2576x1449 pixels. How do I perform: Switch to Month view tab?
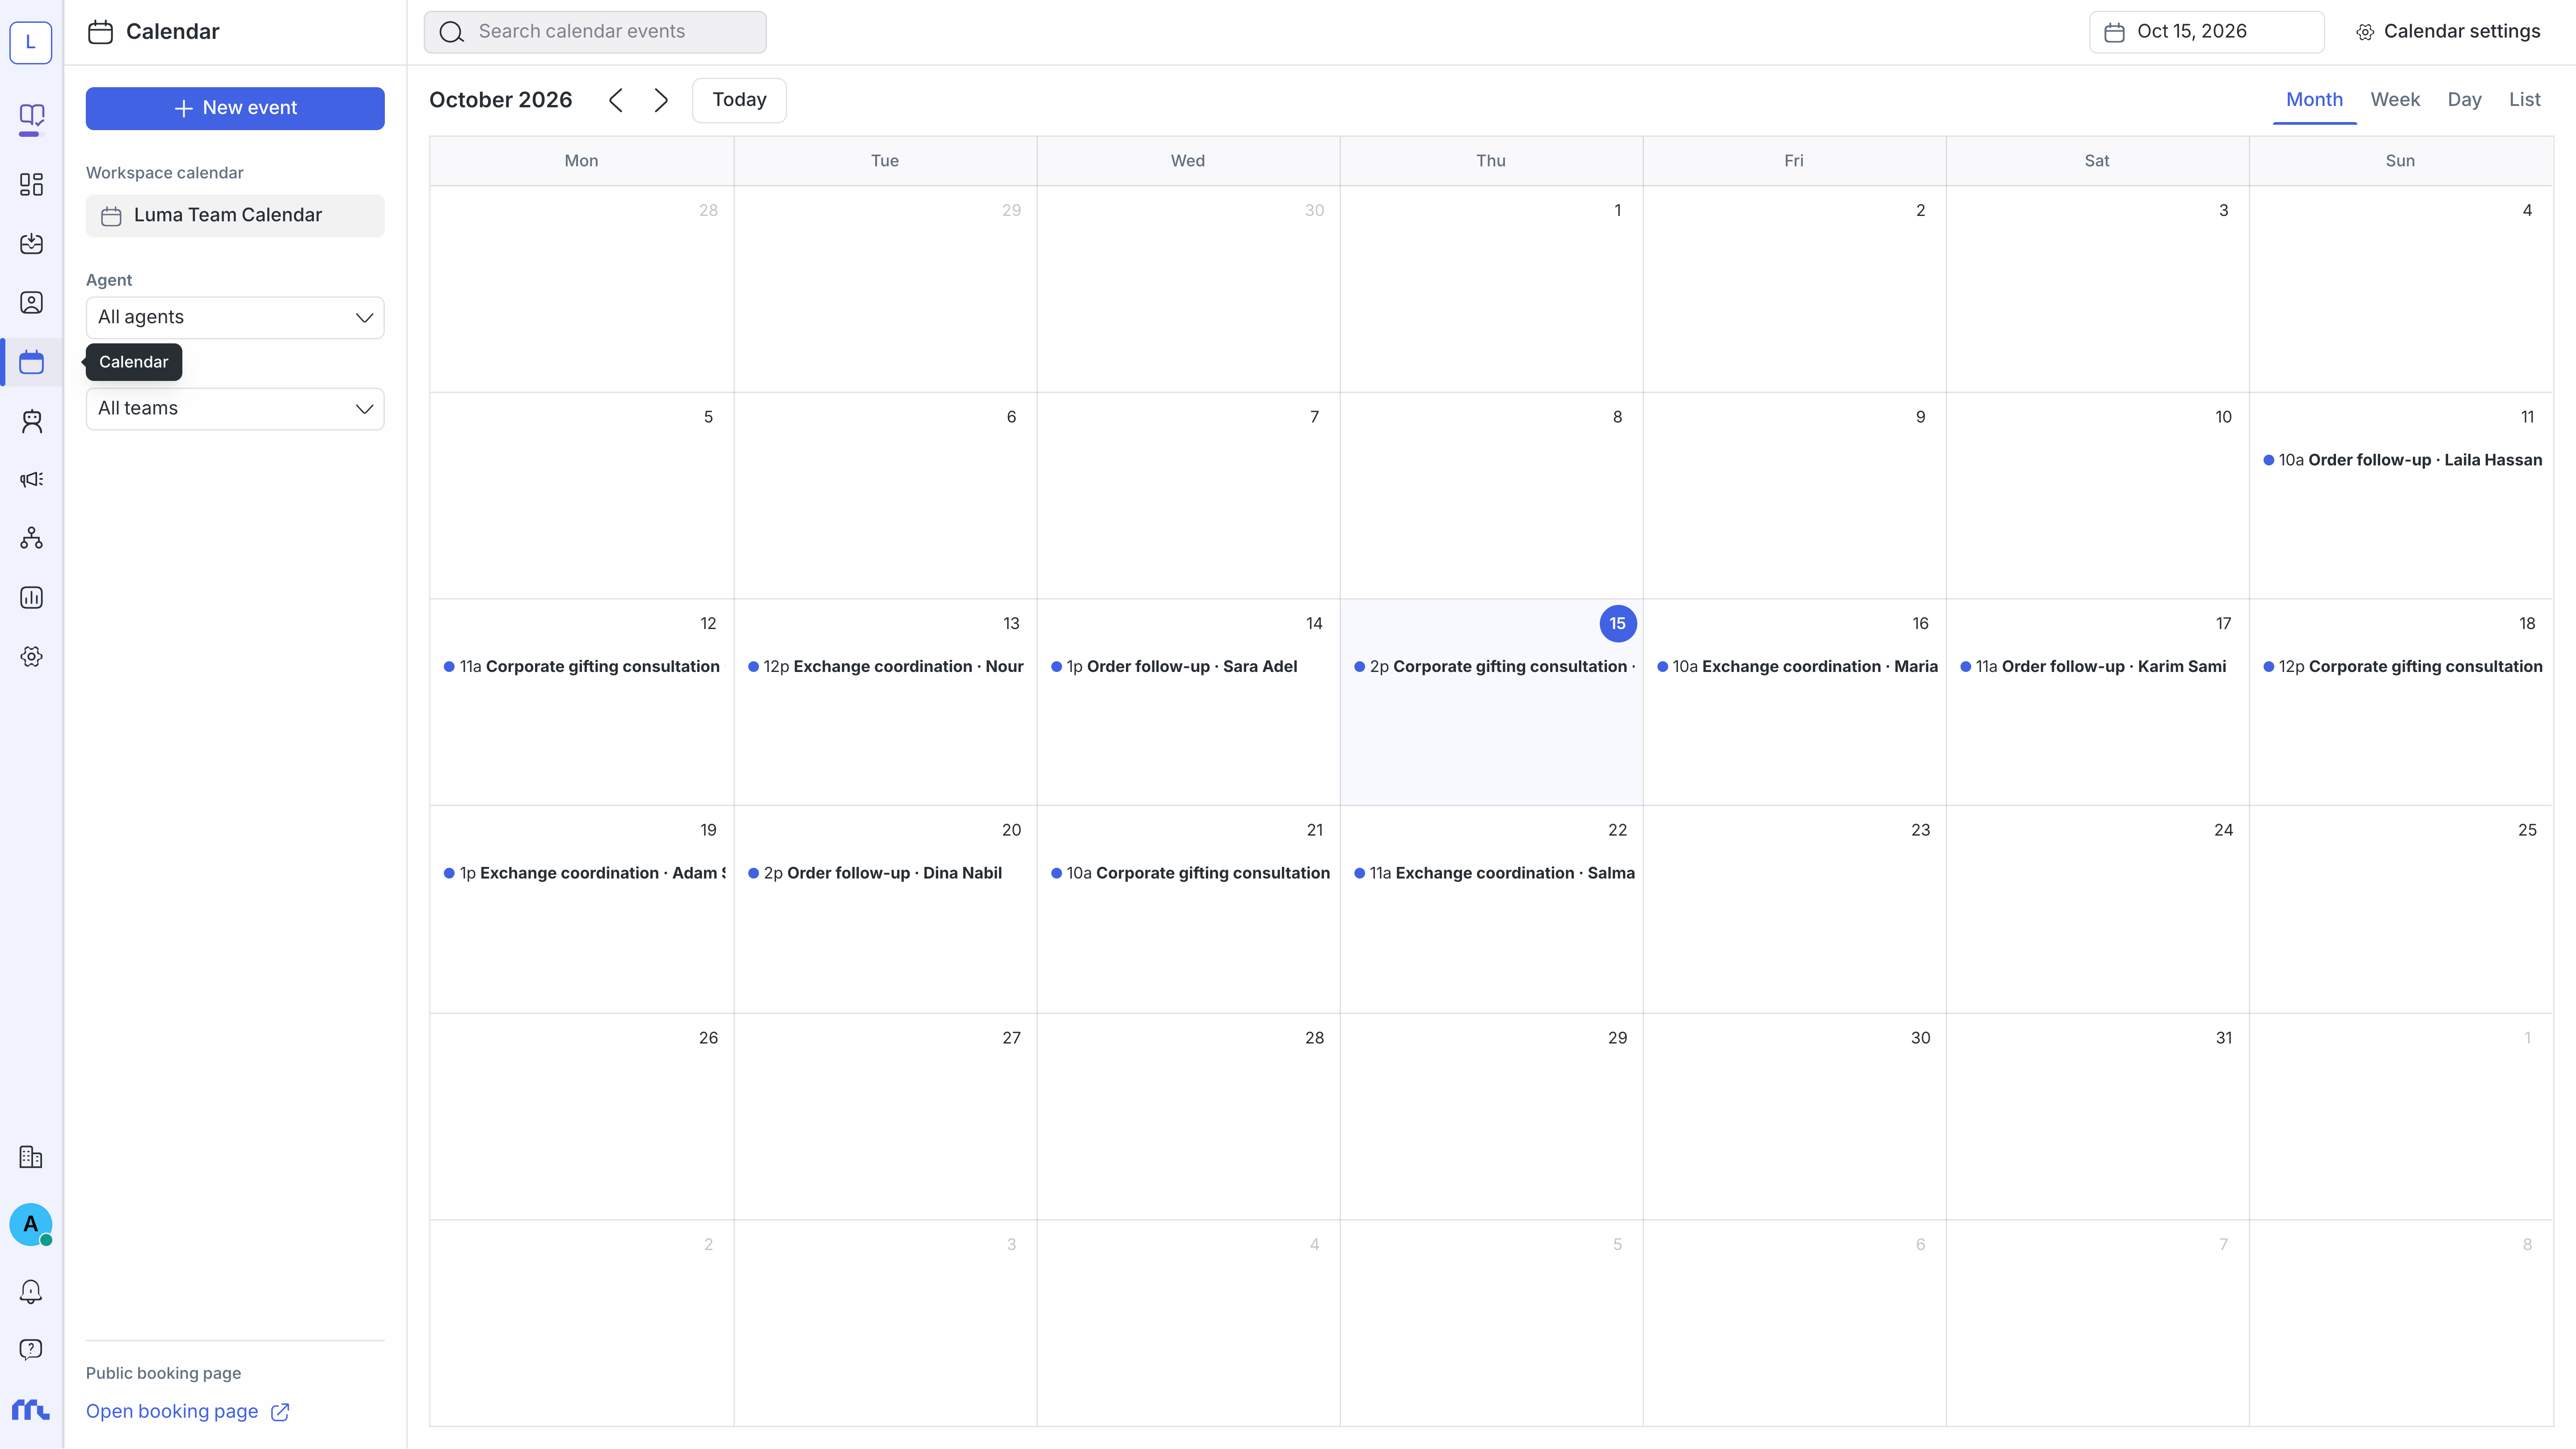2314,100
